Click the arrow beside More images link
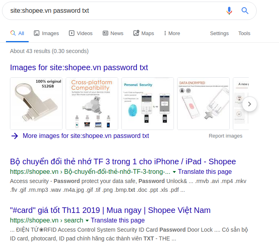Screen dimensions: 279x250 pos(15,136)
